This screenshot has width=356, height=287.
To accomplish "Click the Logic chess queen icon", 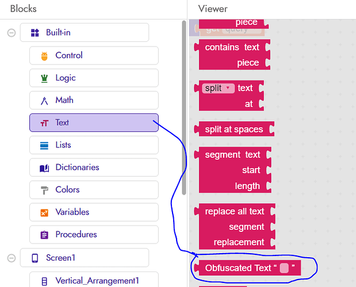I will click(44, 79).
